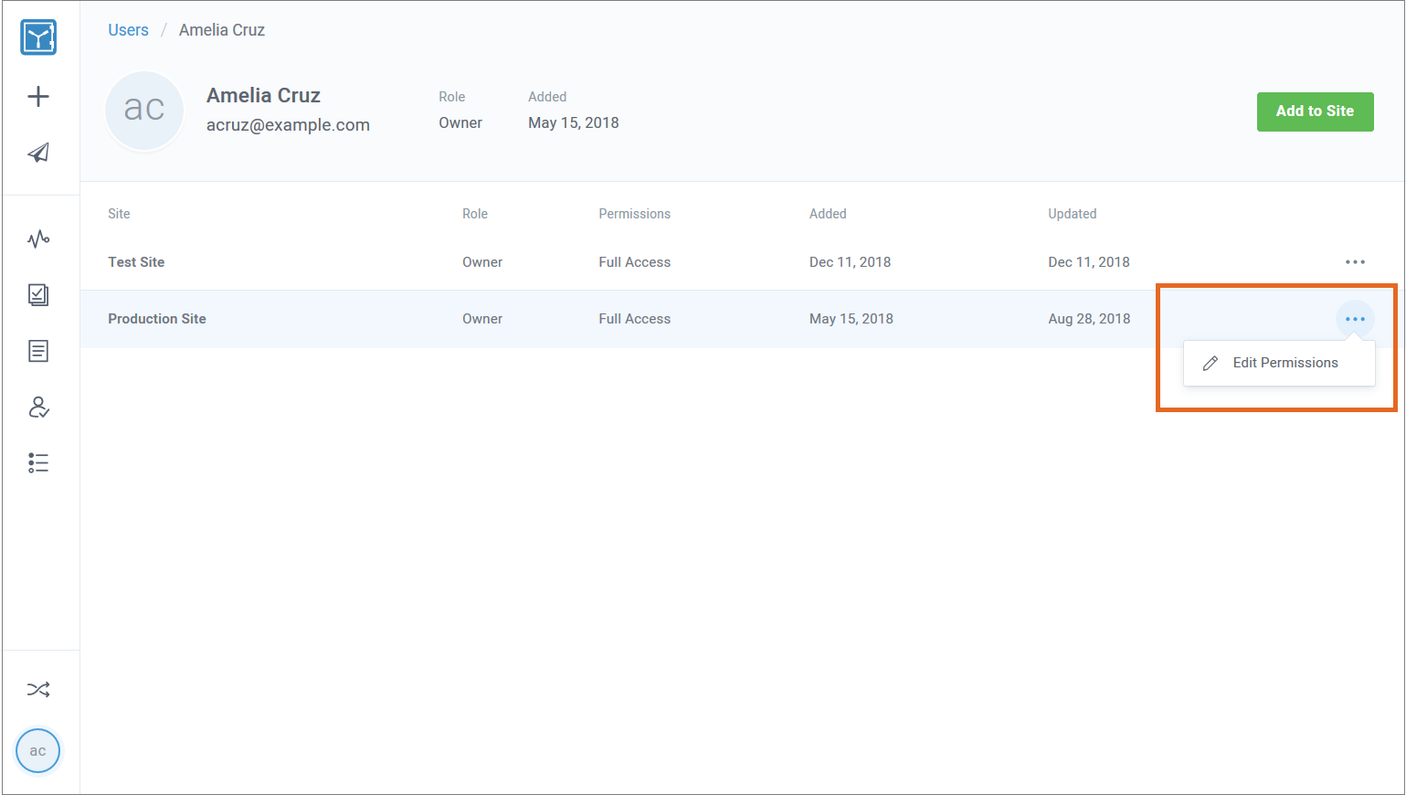The height and width of the screenshot is (795, 1406).
Task: Click Dec 11, 2018 under Updated column
Action: (x=1089, y=262)
